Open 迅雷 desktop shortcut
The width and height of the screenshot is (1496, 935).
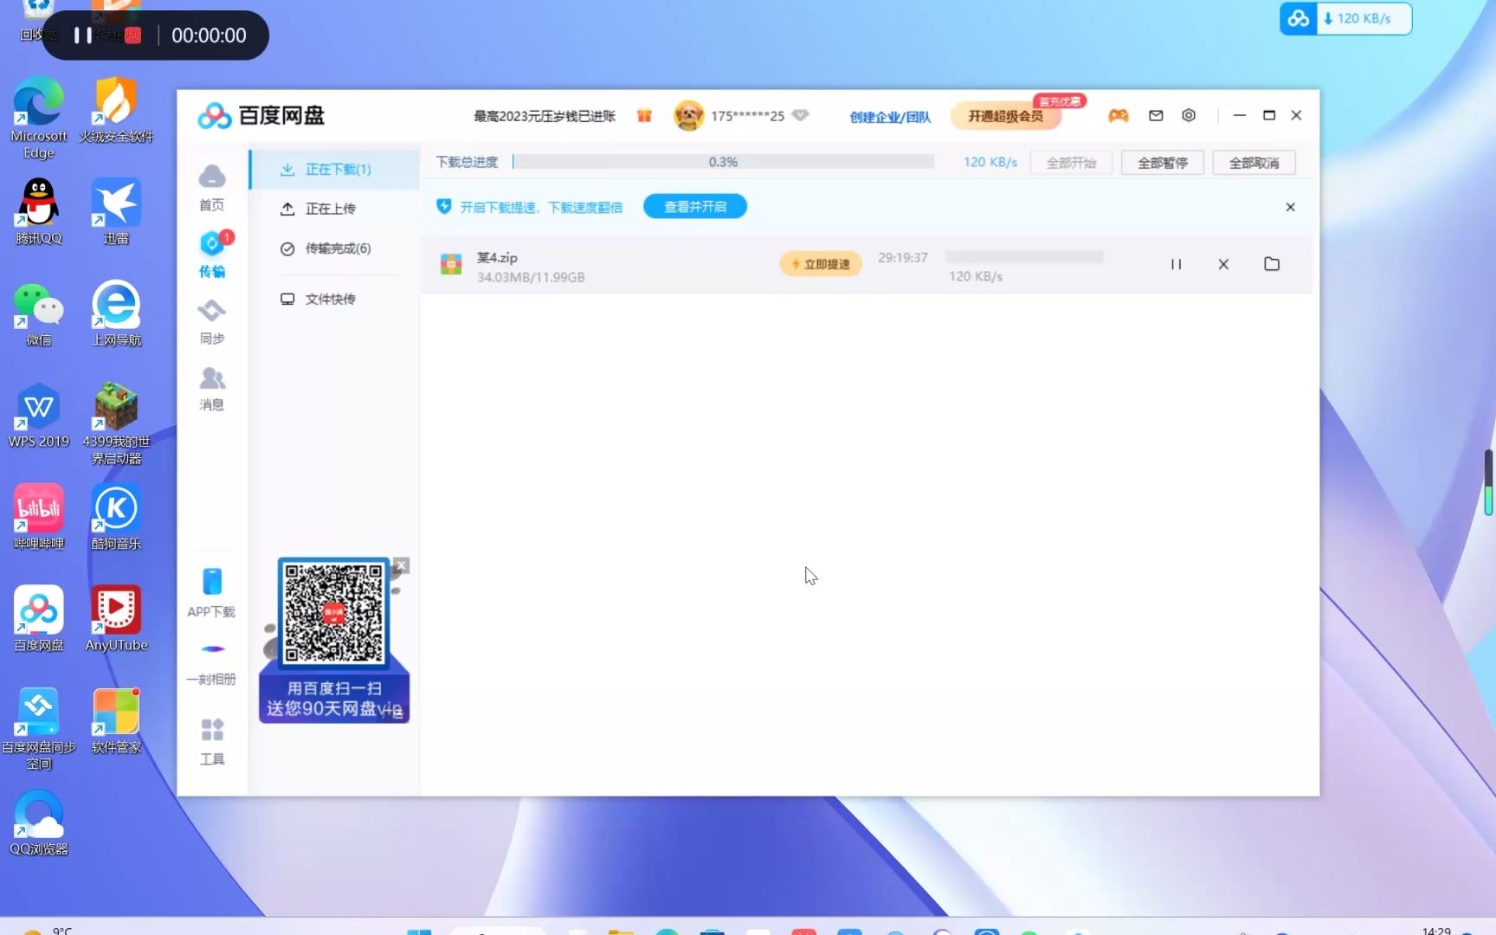point(116,212)
